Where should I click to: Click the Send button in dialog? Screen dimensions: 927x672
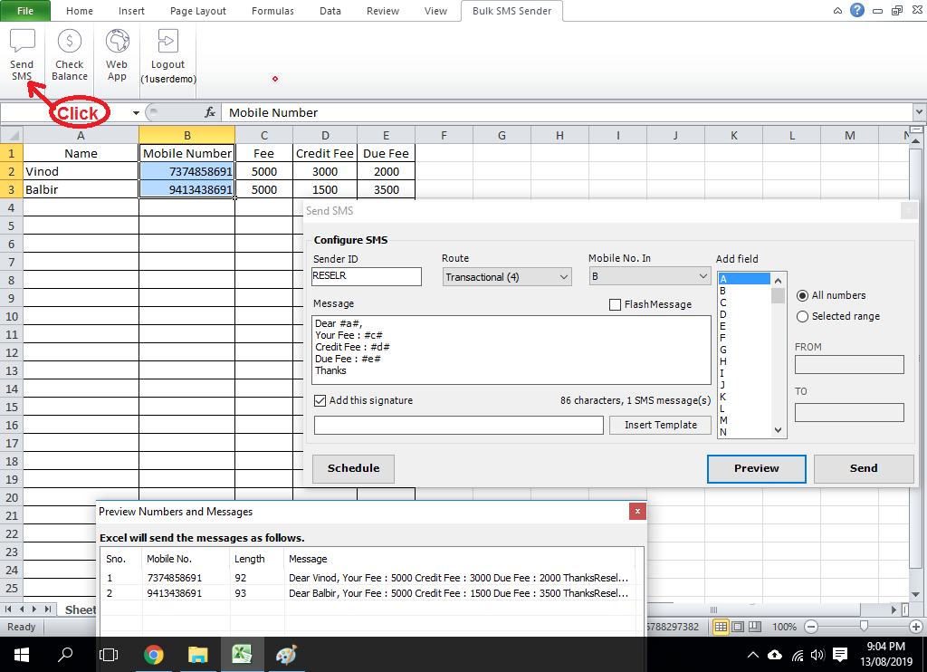point(864,468)
